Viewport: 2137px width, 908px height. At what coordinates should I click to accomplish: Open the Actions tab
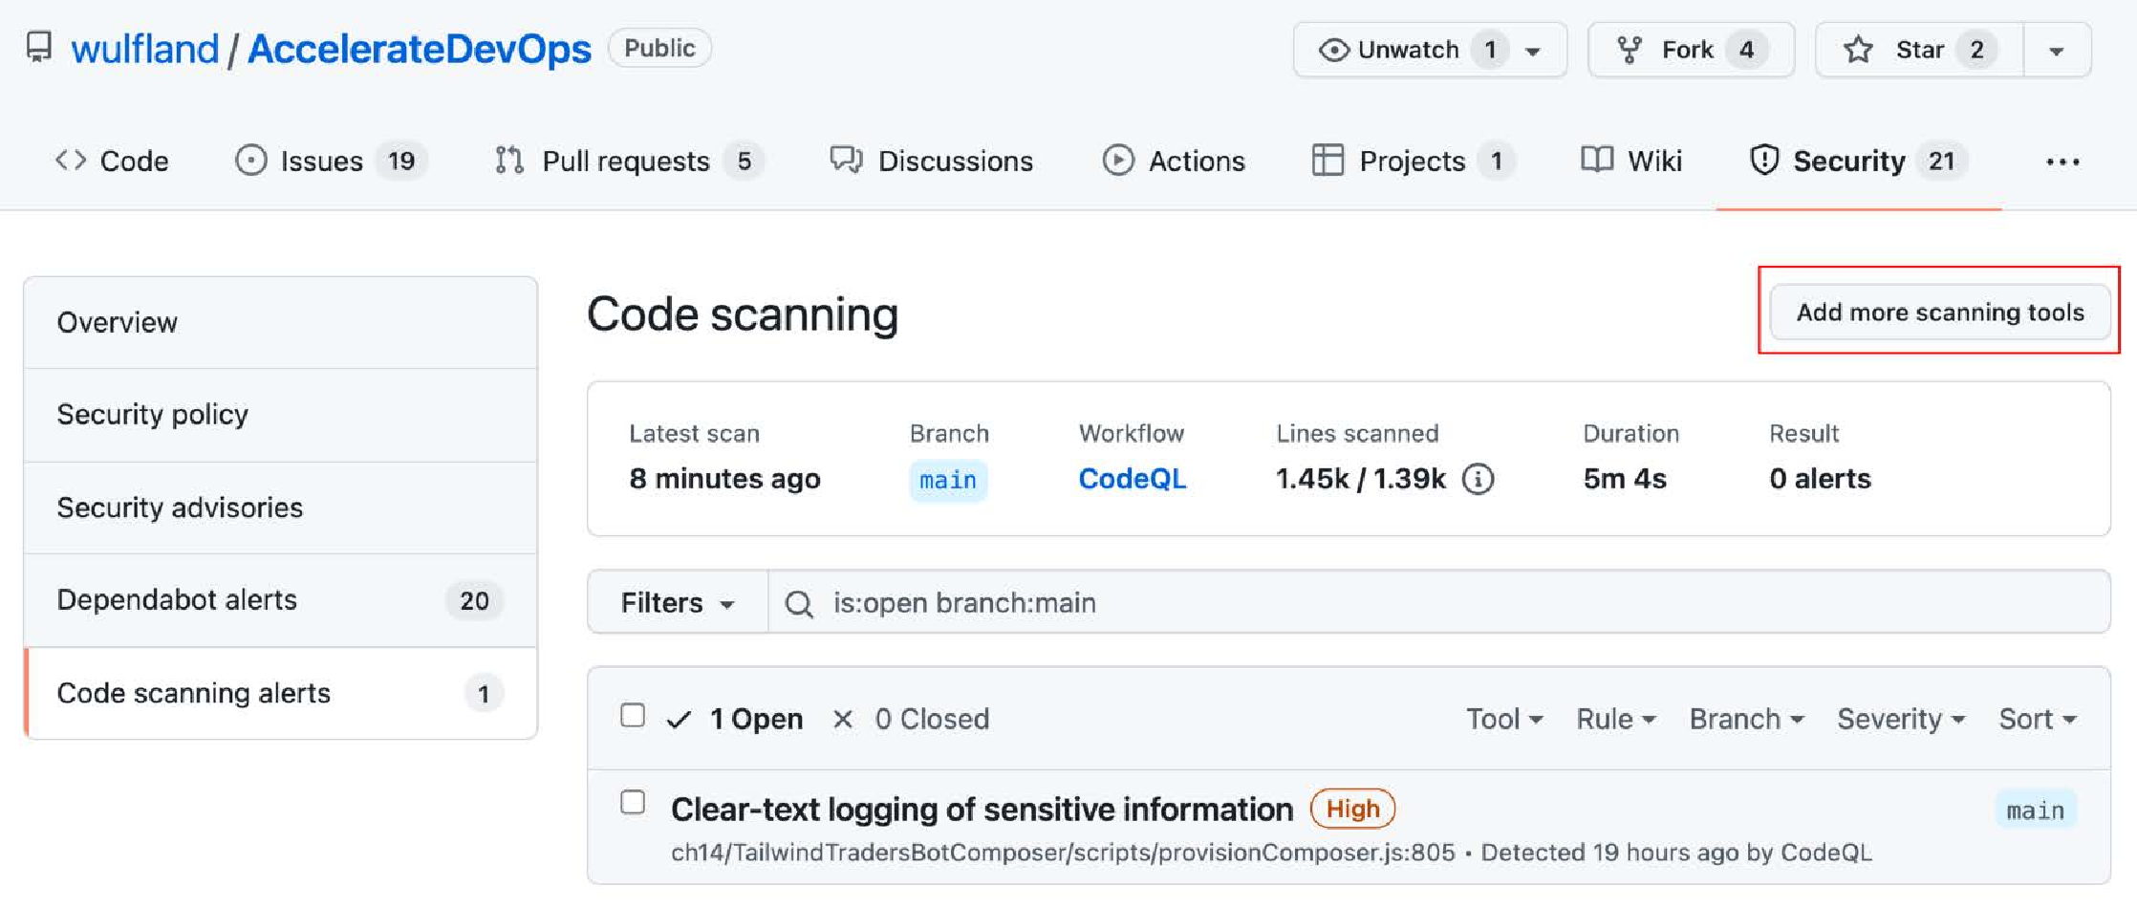1174,161
